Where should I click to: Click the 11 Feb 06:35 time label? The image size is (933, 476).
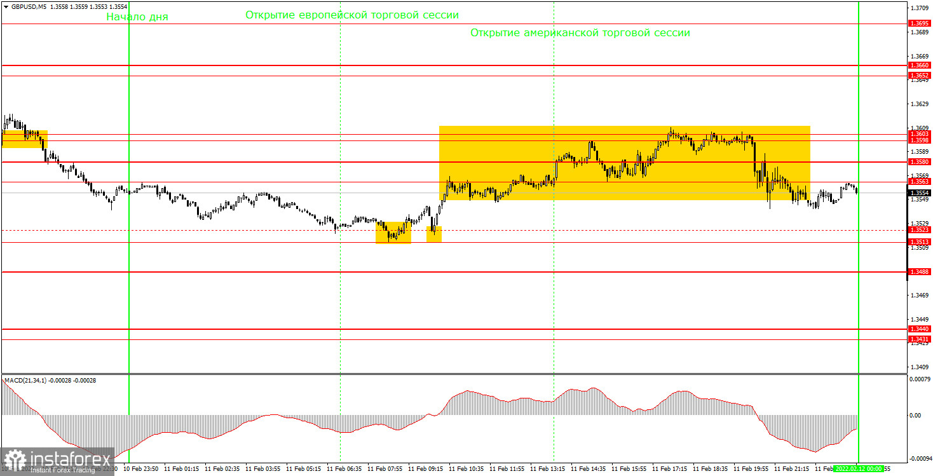(343, 469)
